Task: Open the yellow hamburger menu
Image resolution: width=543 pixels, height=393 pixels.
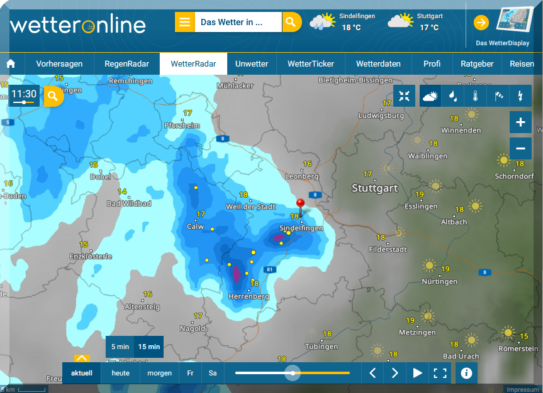Action: click(x=184, y=22)
